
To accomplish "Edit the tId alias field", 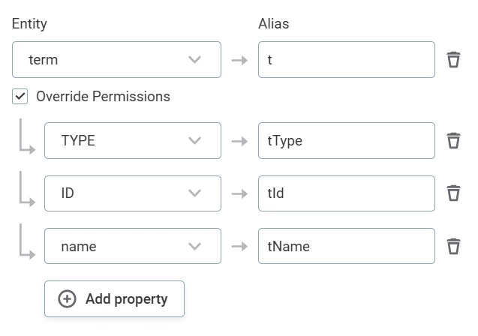I will point(346,193).
